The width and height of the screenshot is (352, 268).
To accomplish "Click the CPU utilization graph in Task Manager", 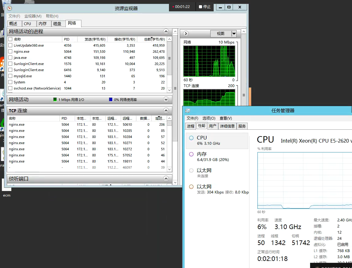I will (305, 180).
